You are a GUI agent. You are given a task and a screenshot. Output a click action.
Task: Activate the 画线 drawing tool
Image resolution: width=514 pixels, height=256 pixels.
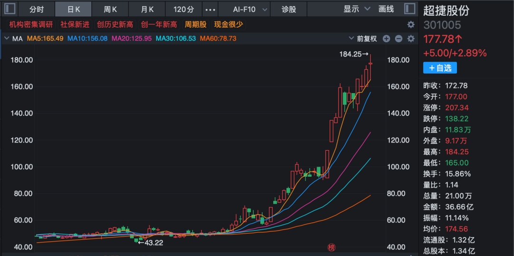[386, 9]
